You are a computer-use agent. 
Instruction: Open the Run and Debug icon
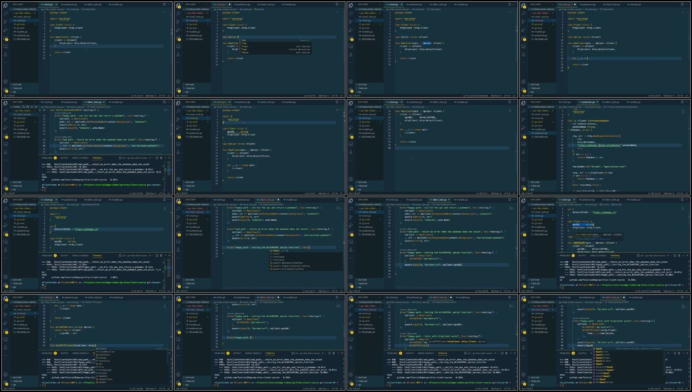5,30
